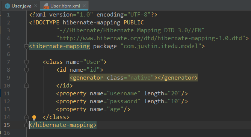251x137 pixels.
Task: Click the Java class icon on User.java tab
Action: click(8, 6)
